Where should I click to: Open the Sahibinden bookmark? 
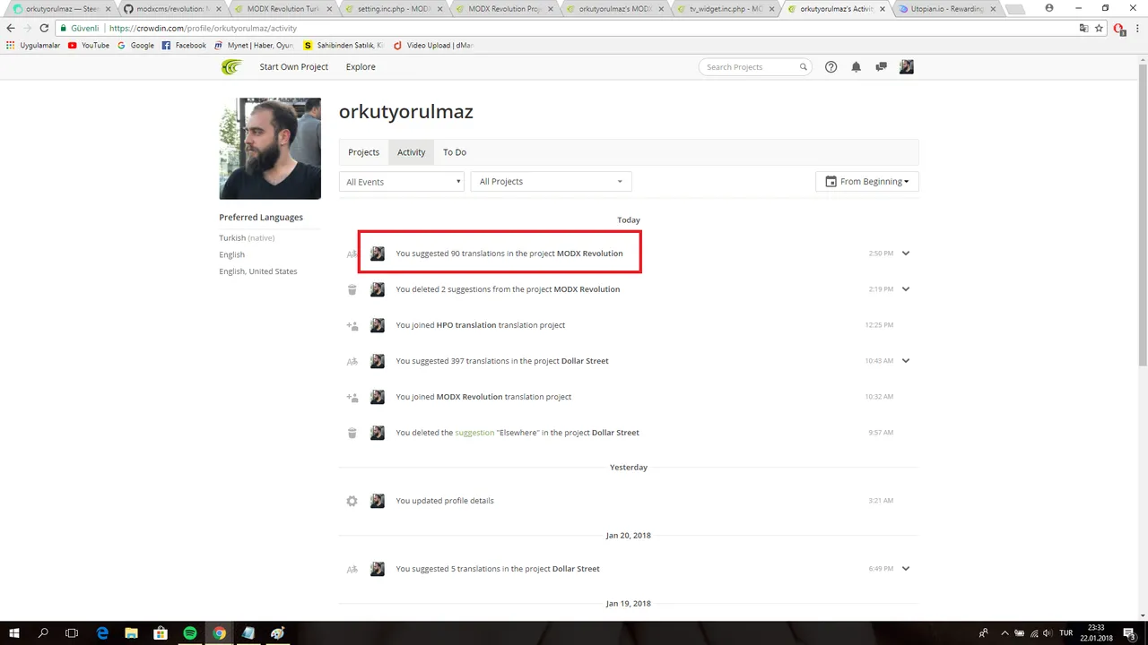344,45
